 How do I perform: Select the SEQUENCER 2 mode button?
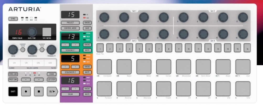pos(70,72)
